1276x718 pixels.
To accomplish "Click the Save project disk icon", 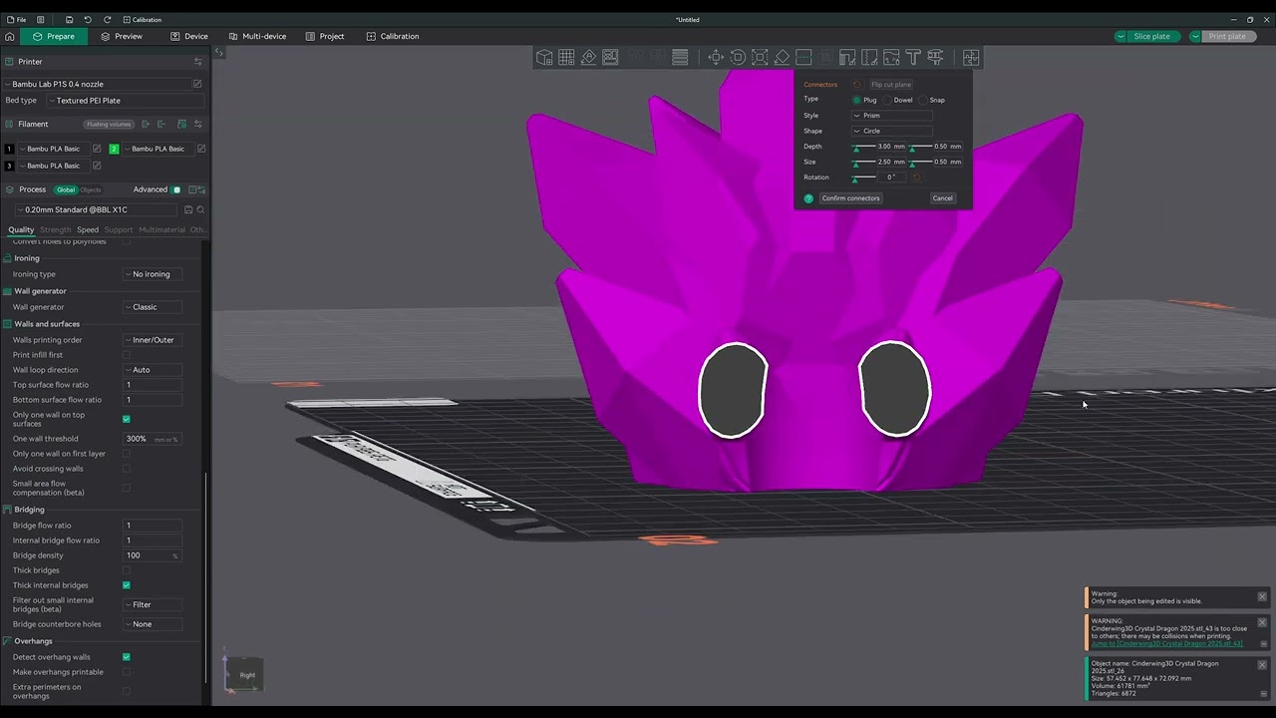I will tap(69, 19).
